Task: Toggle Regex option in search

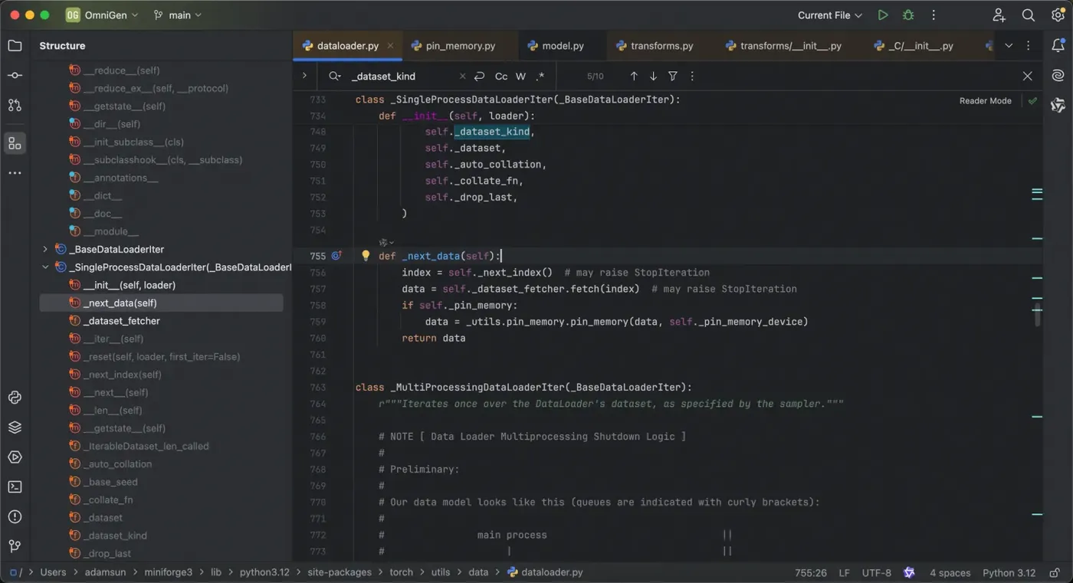Action: (x=540, y=77)
